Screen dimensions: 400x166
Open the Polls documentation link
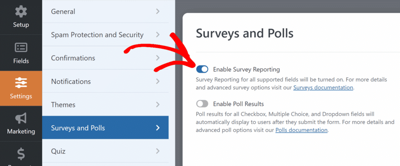pyautogui.click(x=301, y=130)
